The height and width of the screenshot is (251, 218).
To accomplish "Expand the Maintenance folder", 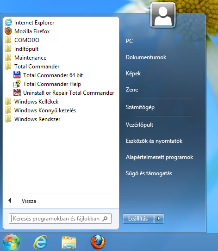I will coord(31,57).
